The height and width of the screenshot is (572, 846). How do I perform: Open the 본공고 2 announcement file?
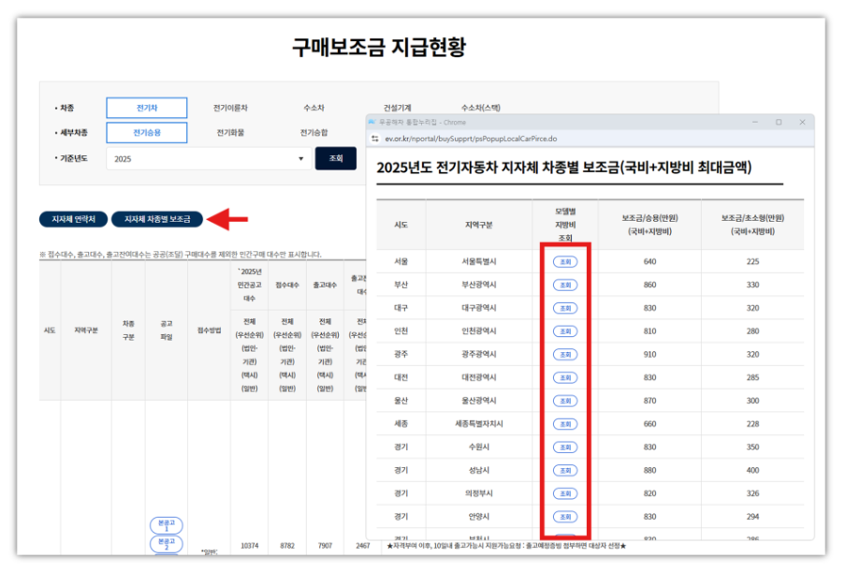pos(166,545)
